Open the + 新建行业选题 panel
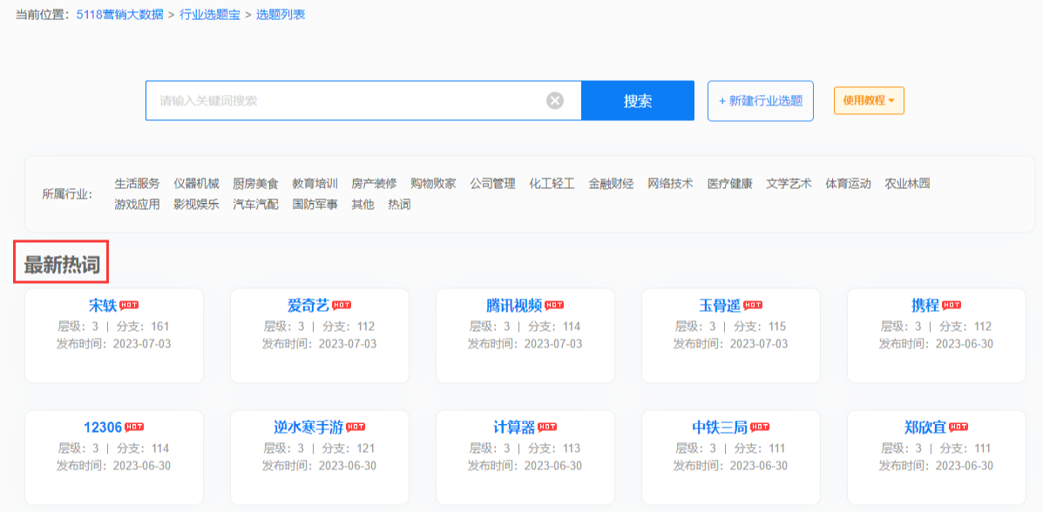This screenshot has height=512, width=1043. pyautogui.click(x=760, y=100)
